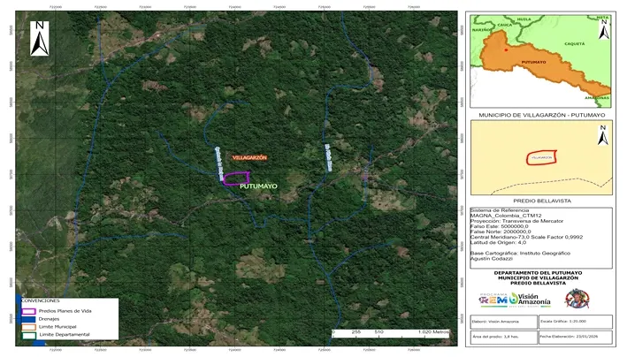Image resolution: width=627 pixels, height=357 pixels.
Task: Click the round portrait emblem logo
Action: pos(577,299)
